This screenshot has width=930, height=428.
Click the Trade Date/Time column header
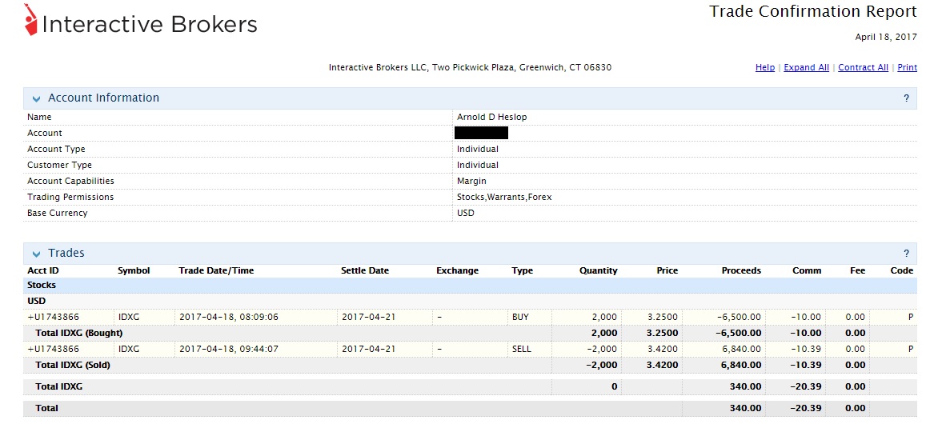point(216,270)
